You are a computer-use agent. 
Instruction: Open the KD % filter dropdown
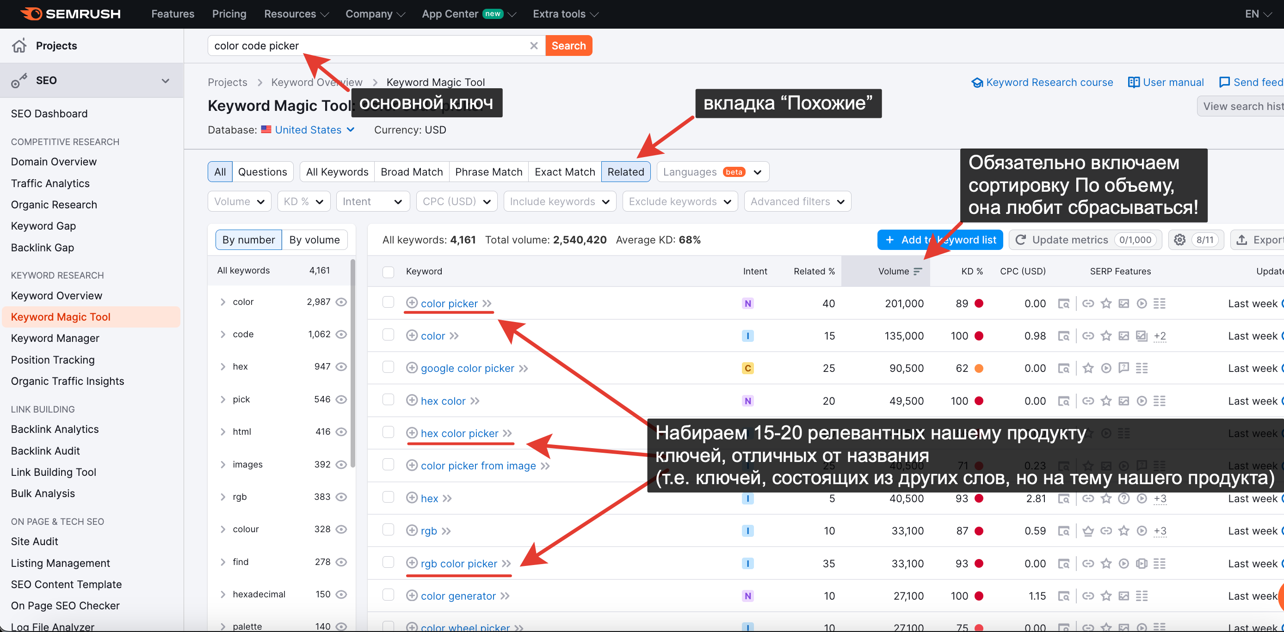coord(303,201)
